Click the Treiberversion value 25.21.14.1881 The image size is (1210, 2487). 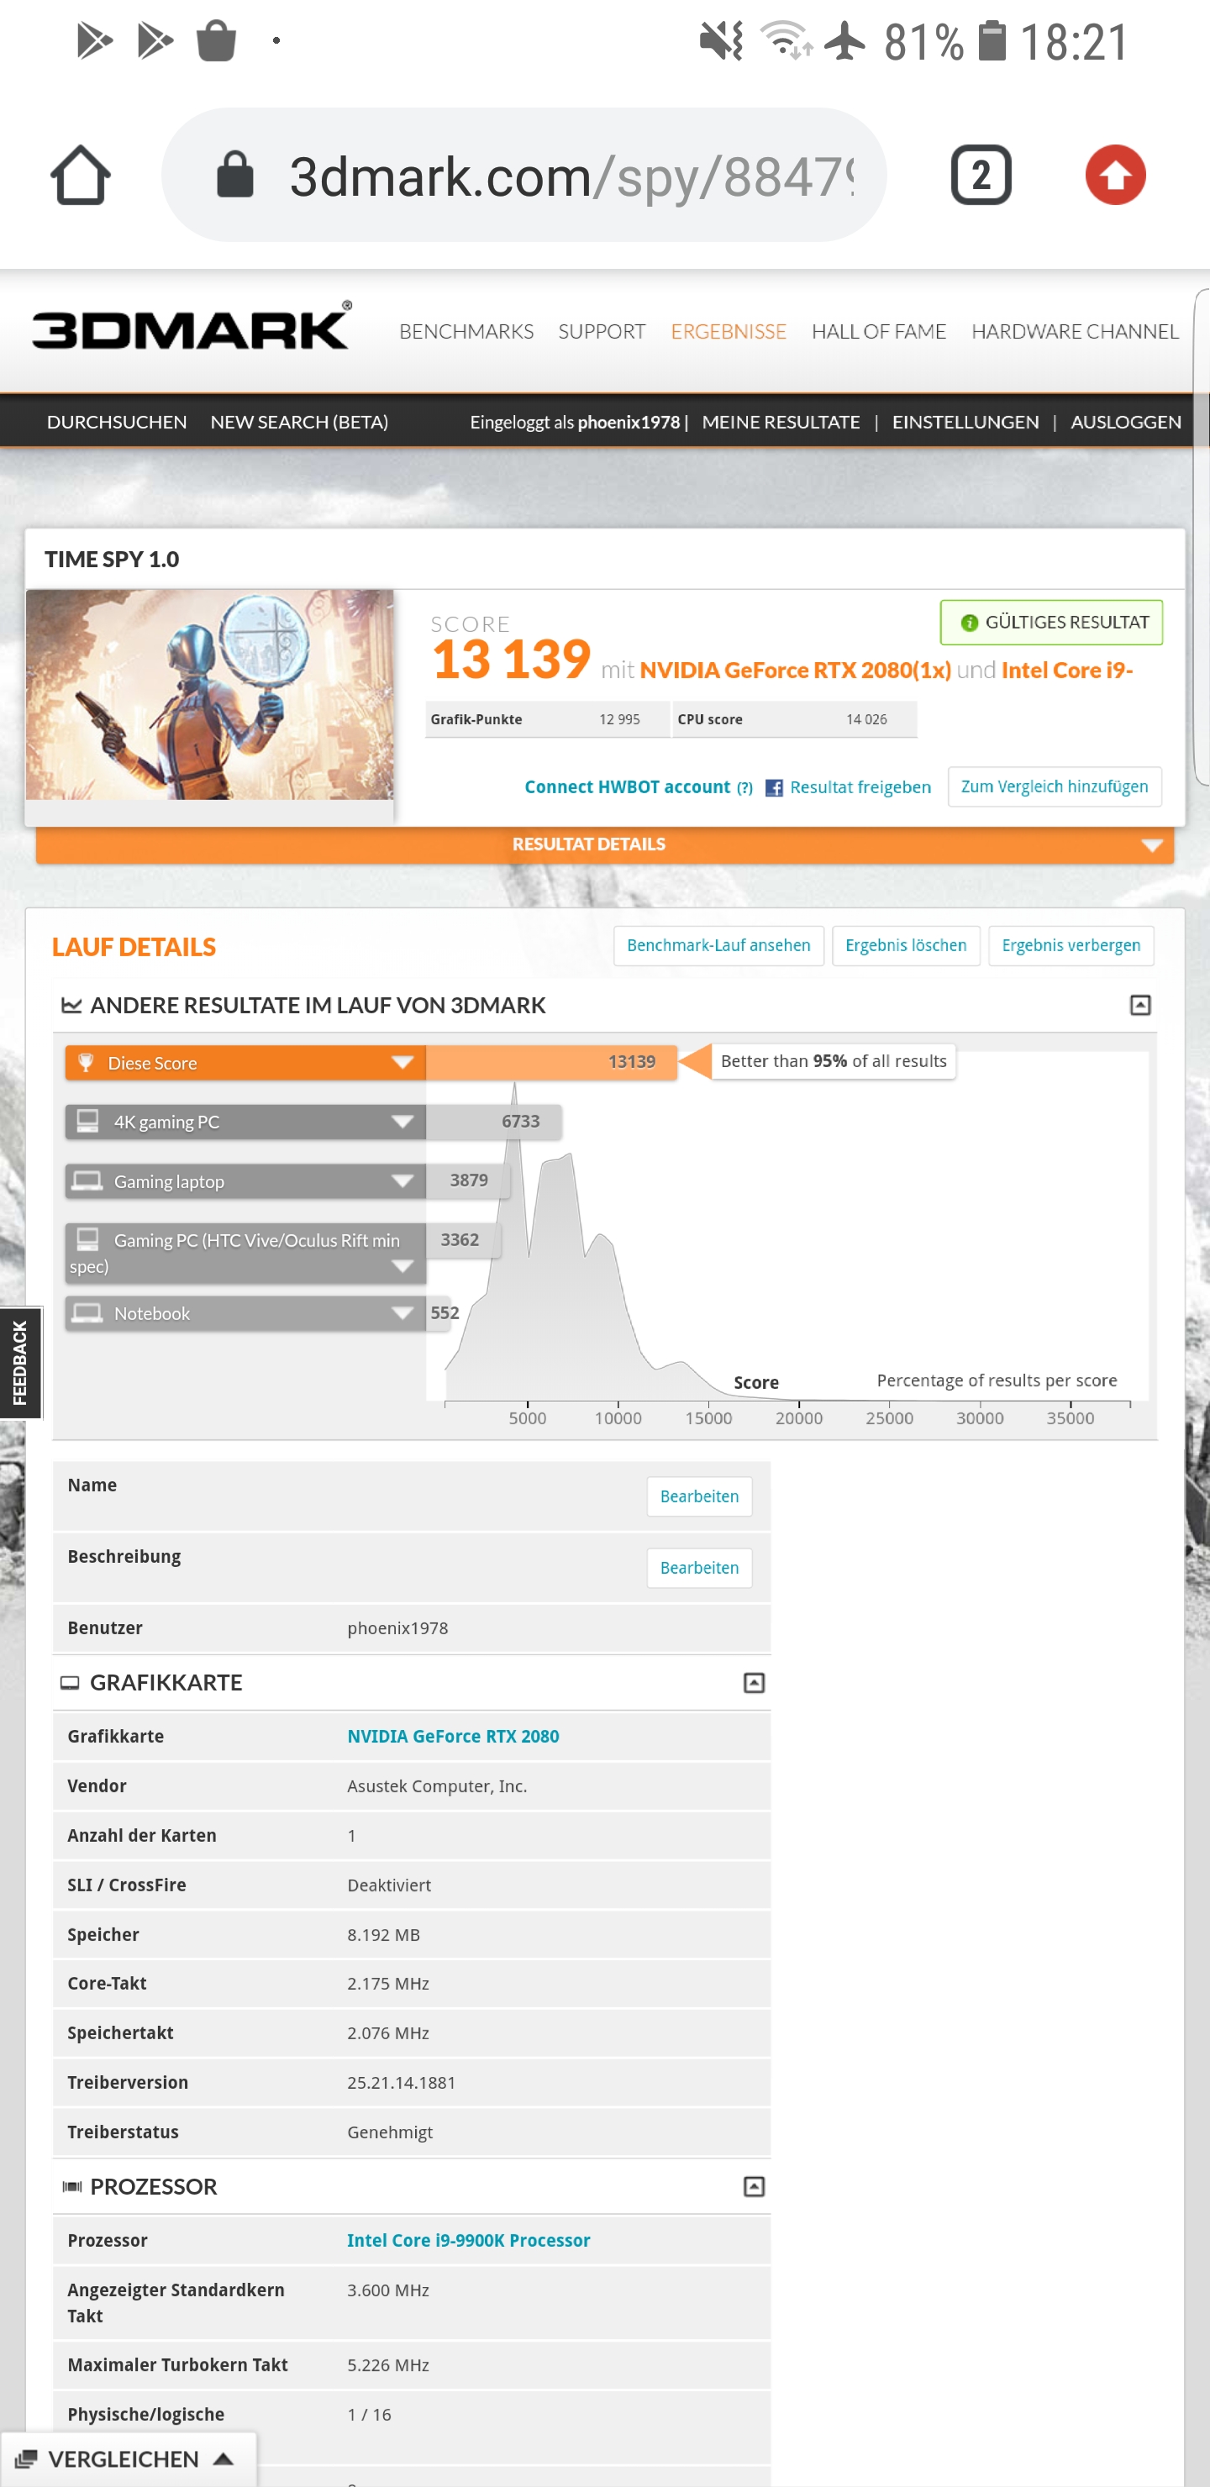[x=401, y=2083]
